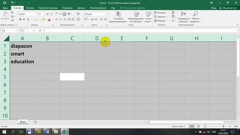
Task: Switch to the Разметка страницы tab
Action: tap(48, 8)
